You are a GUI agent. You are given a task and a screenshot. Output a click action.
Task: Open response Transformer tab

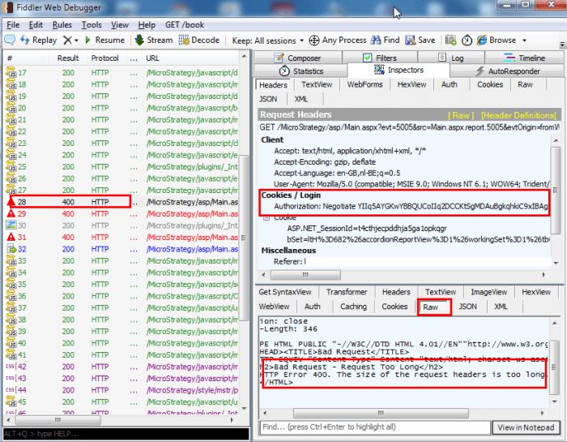click(347, 292)
